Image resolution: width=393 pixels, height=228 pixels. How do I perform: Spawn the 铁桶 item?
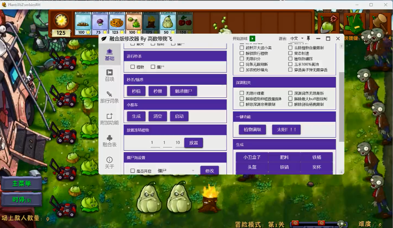click(x=316, y=157)
